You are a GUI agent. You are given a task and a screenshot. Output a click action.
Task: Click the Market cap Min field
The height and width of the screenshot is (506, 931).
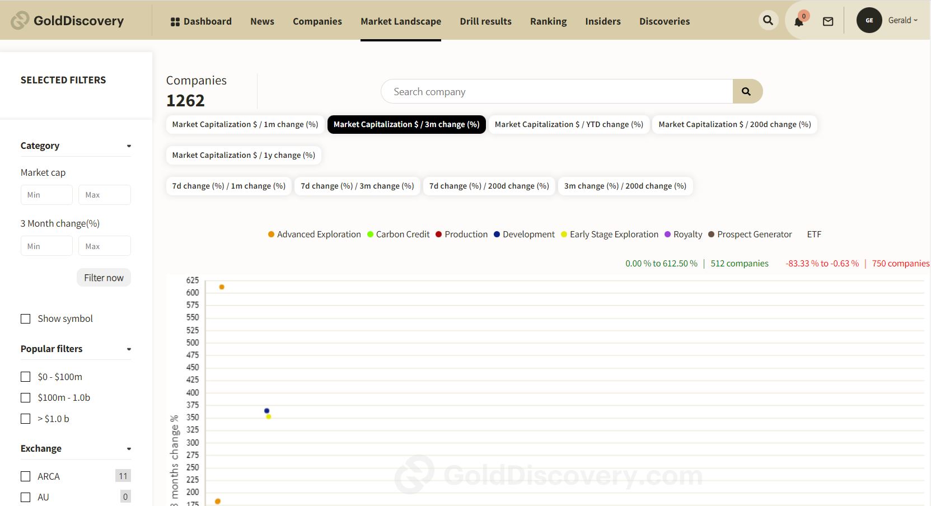[x=46, y=195]
